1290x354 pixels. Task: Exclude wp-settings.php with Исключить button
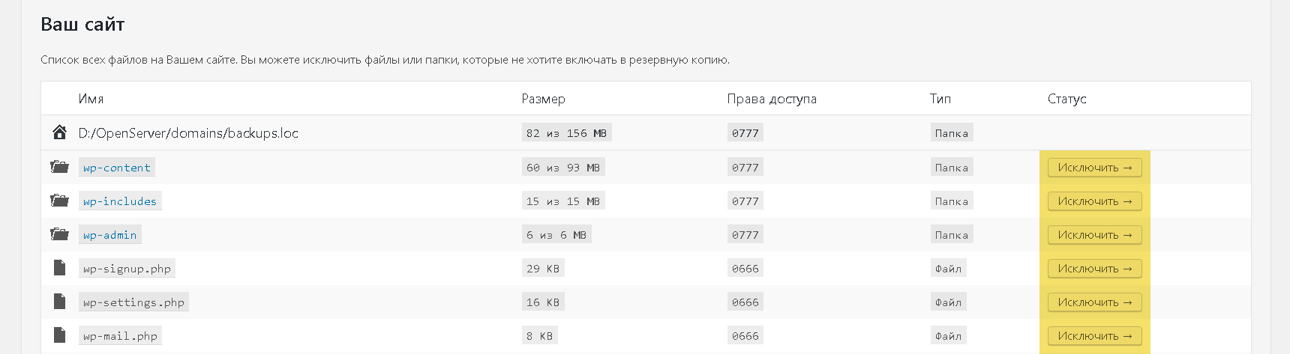[x=1094, y=302]
